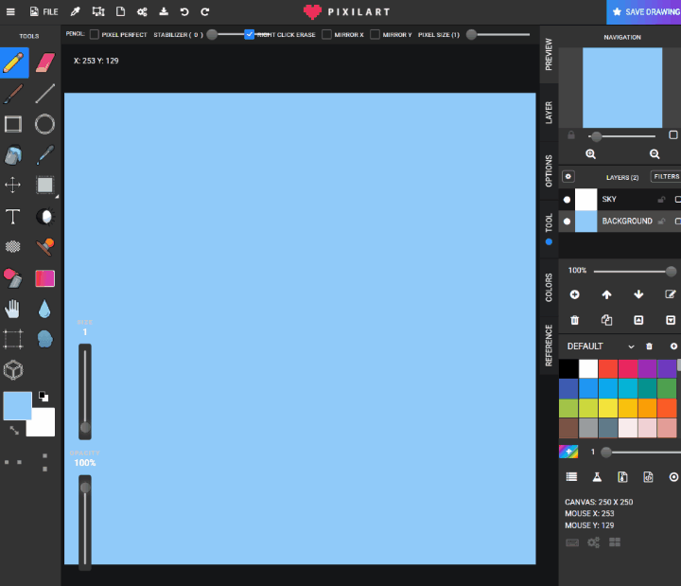Open the Colors side tab
This screenshot has width=681, height=586.
pos(549,288)
